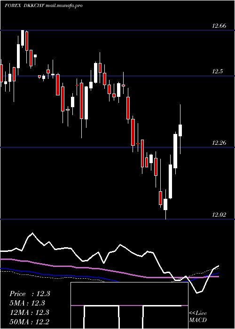Click the '12MA : 12.3' value

30,313
